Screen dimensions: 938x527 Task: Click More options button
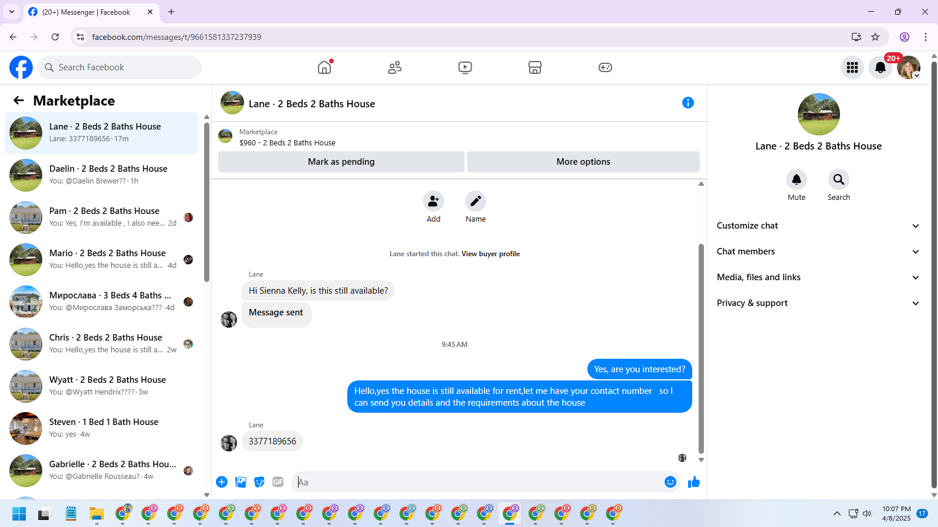coord(583,162)
